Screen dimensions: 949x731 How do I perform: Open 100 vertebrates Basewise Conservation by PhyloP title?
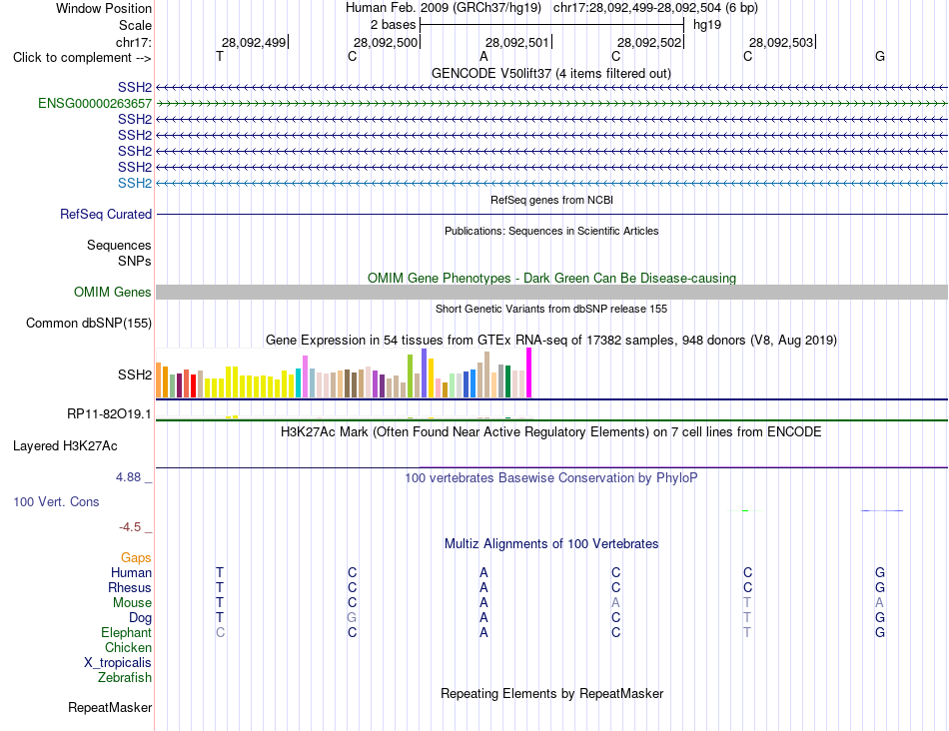click(551, 478)
